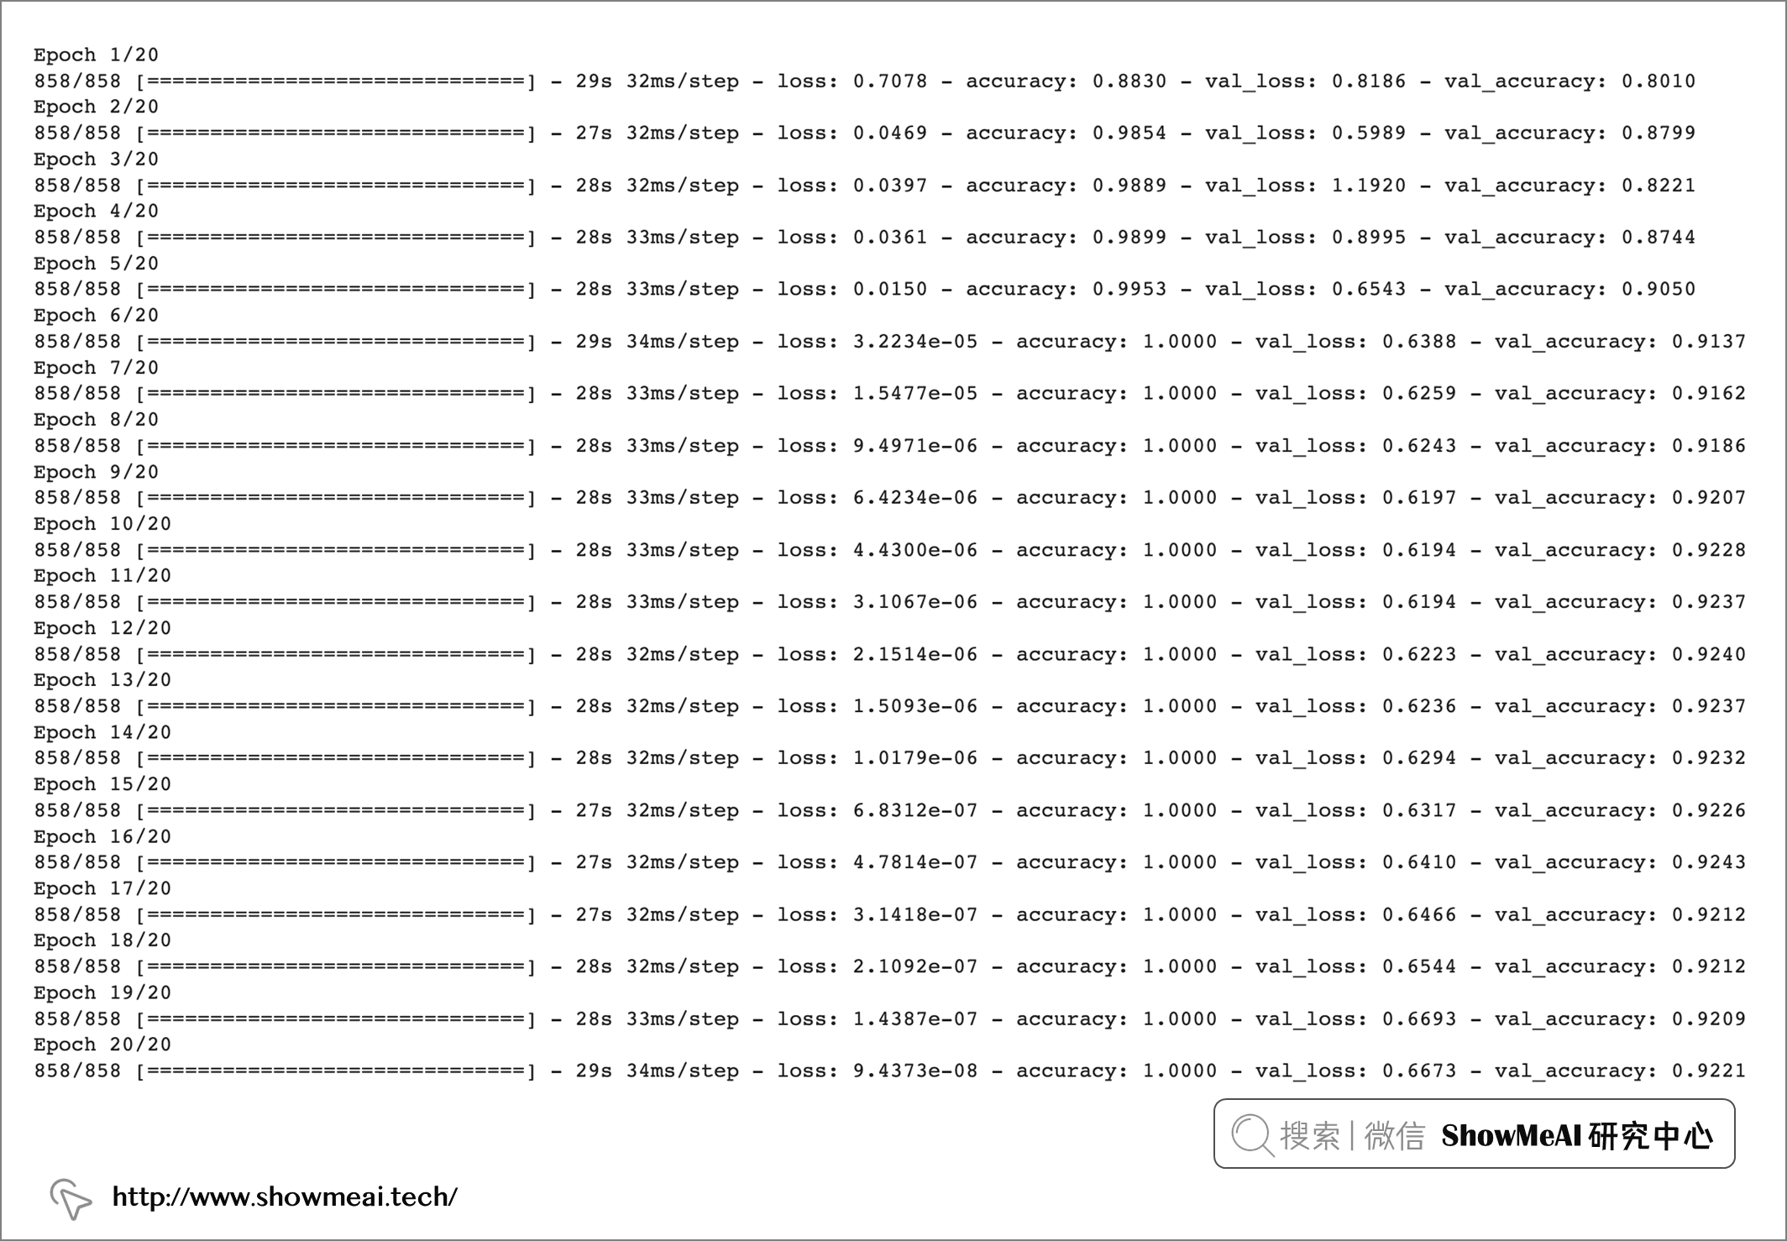Click the Epoch 10/20 label

pos(102,524)
